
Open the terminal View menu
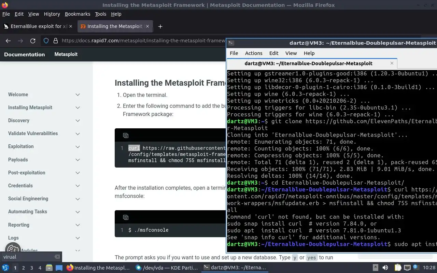291,53
